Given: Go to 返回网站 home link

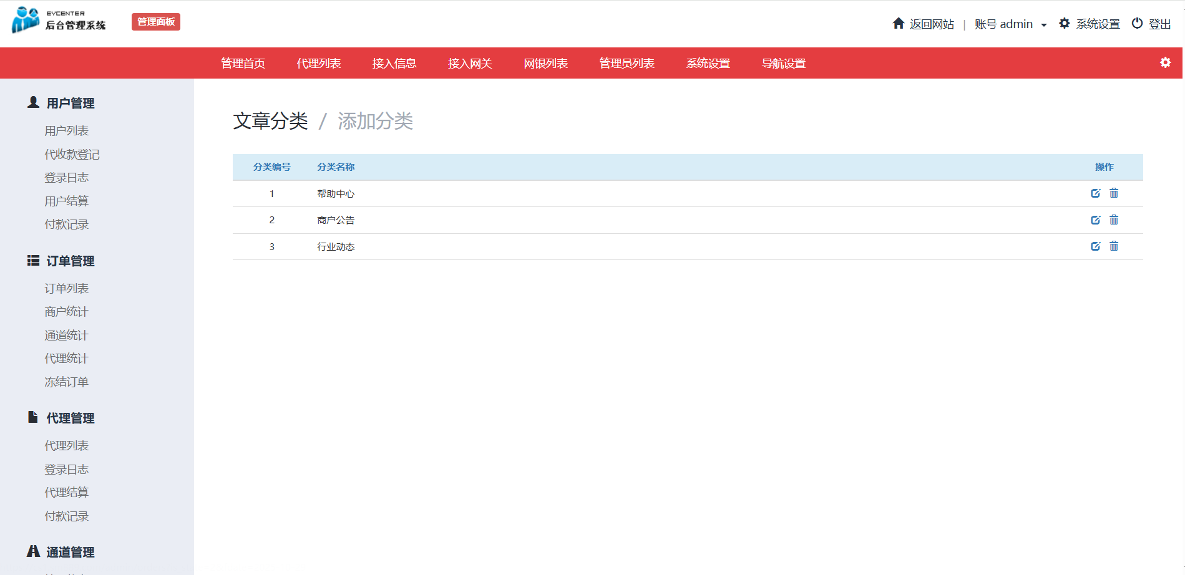Looking at the screenshot, I should tap(924, 24).
